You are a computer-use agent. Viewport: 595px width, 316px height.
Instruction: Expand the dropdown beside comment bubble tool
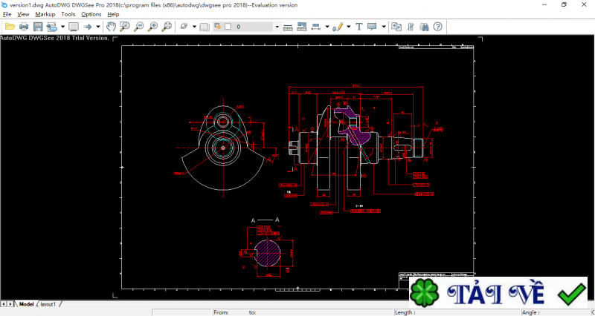pyautogui.click(x=384, y=27)
